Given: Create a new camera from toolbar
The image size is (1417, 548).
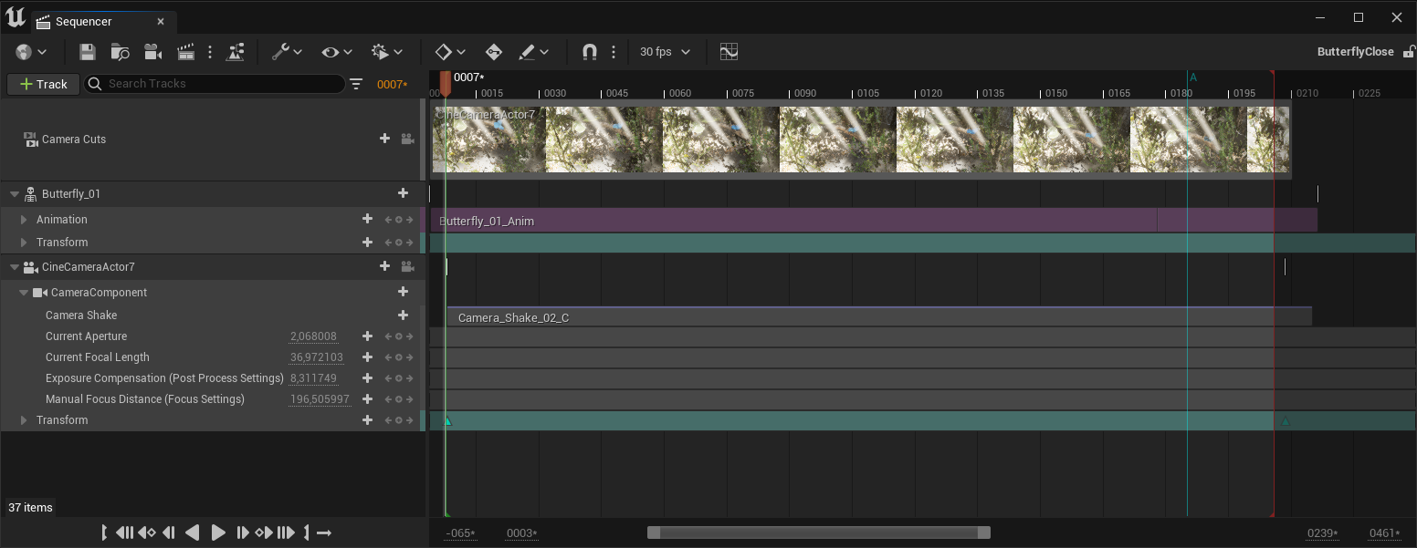Looking at the screenshot, I should point(152,52).
